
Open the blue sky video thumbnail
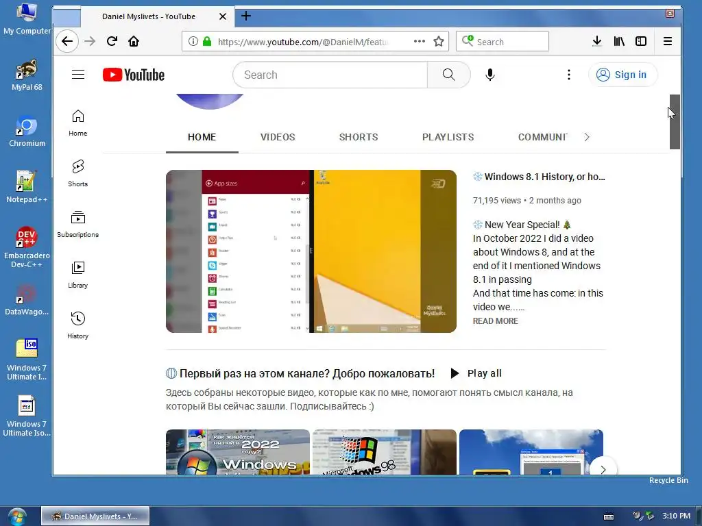531,452
